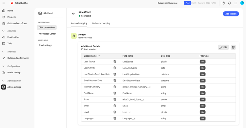This screenshot has height=128, width=246.
Task: Go to Home in sidebar
Action: click(x=10, y=11)
